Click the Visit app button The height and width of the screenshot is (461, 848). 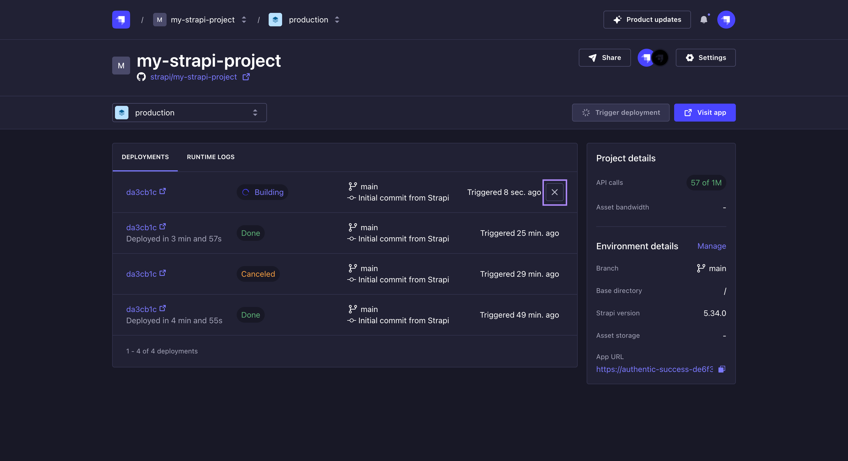(x=704, y=113)
